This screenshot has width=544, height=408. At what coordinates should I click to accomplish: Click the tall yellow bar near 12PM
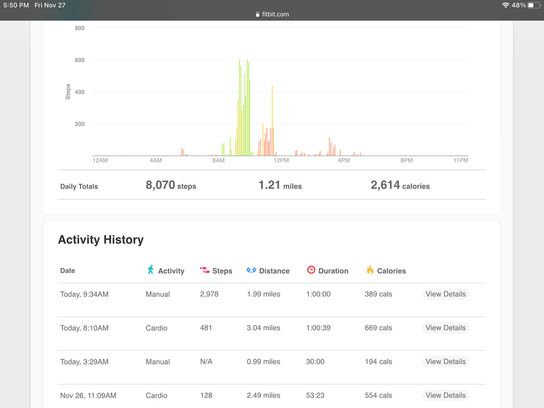pos(272,120)
